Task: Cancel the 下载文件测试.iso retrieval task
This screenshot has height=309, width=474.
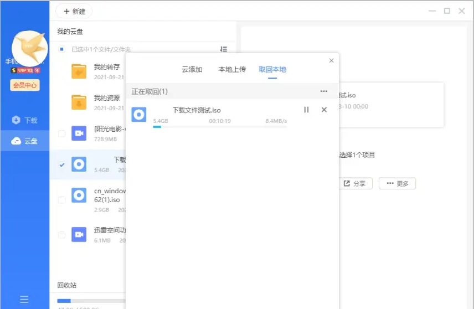Action: click(324, 110)
